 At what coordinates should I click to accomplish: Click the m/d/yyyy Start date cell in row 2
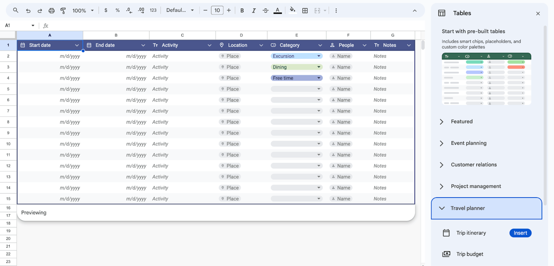click(x=50, y=56)
